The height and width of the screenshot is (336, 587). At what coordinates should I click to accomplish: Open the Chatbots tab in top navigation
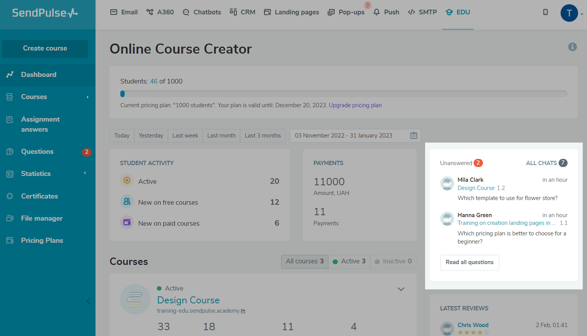(202, 12)
